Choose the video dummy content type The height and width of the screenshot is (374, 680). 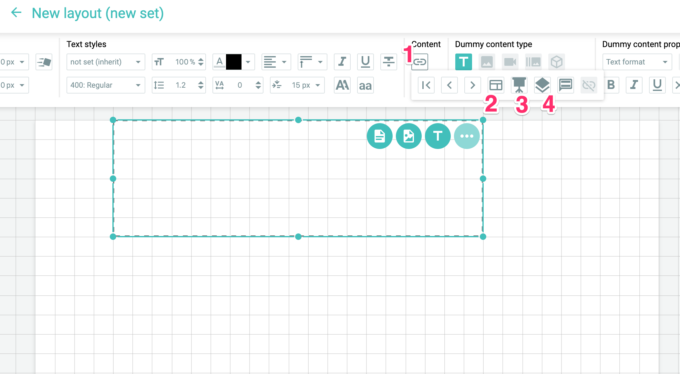(x=510, y=62)
